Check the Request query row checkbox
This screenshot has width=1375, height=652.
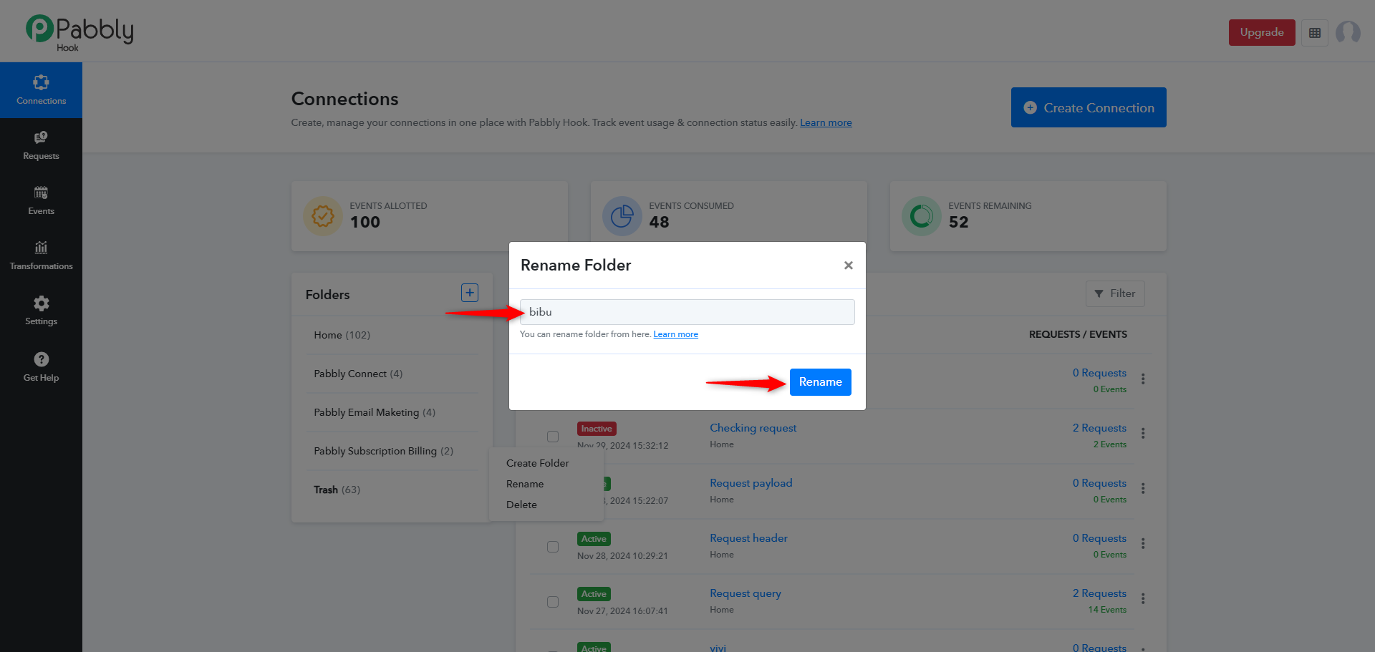pos(553,602)
